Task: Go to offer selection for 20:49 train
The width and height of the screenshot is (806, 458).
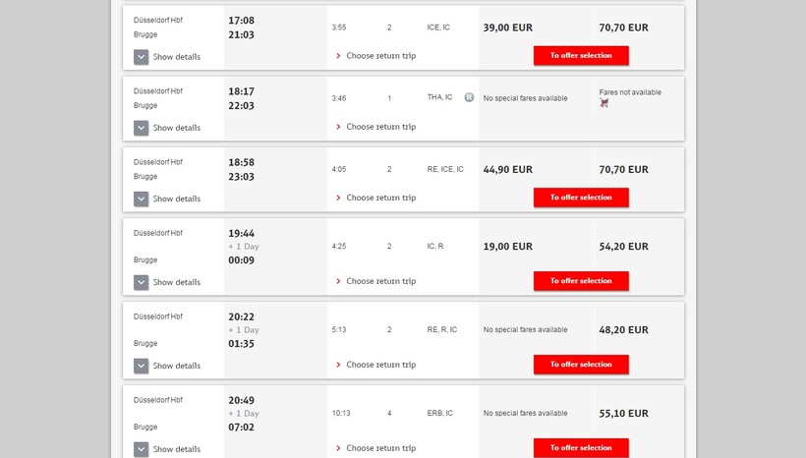Action: pyautogui.click(x=581, y=447)
